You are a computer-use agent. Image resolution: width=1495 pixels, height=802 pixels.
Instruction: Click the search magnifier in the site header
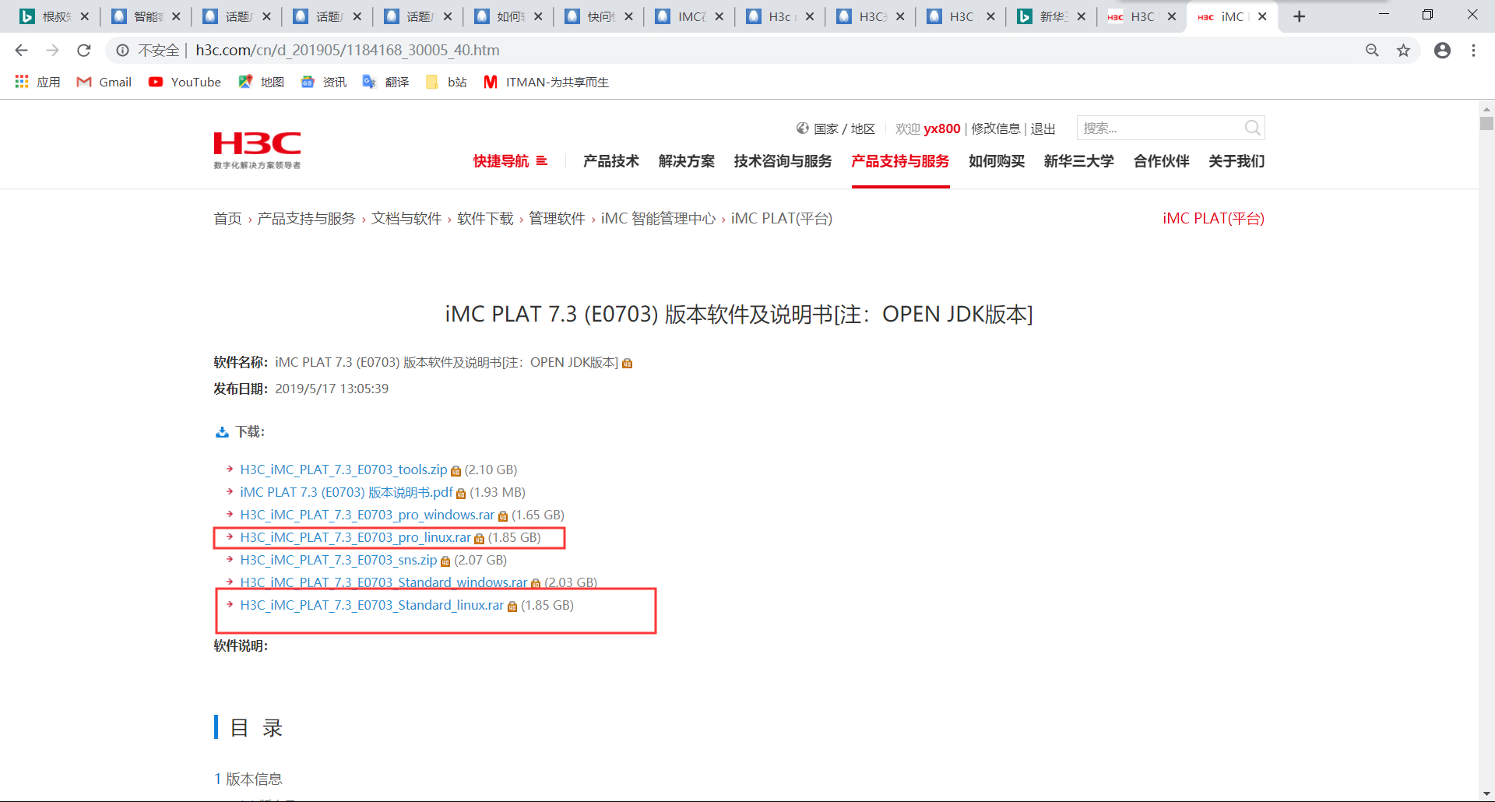click(1252, 128)
